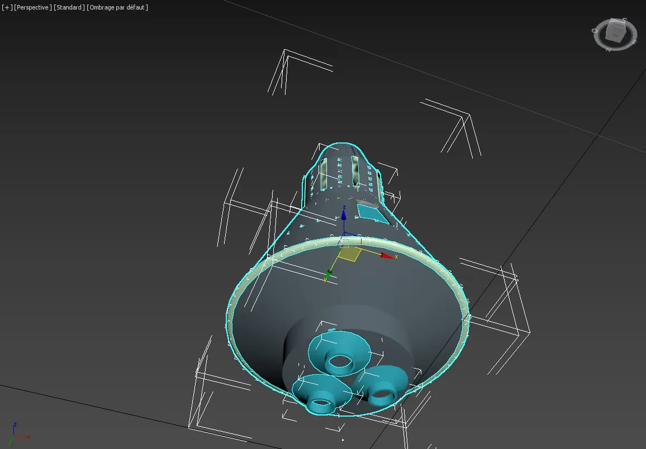Click the Standard viewport label menu
This screenshot has height=449, width=646.
[69, 7]
